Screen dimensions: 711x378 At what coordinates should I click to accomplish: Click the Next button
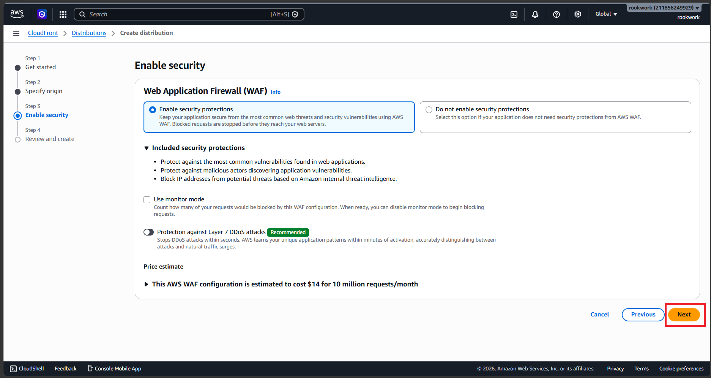point(684,315)
